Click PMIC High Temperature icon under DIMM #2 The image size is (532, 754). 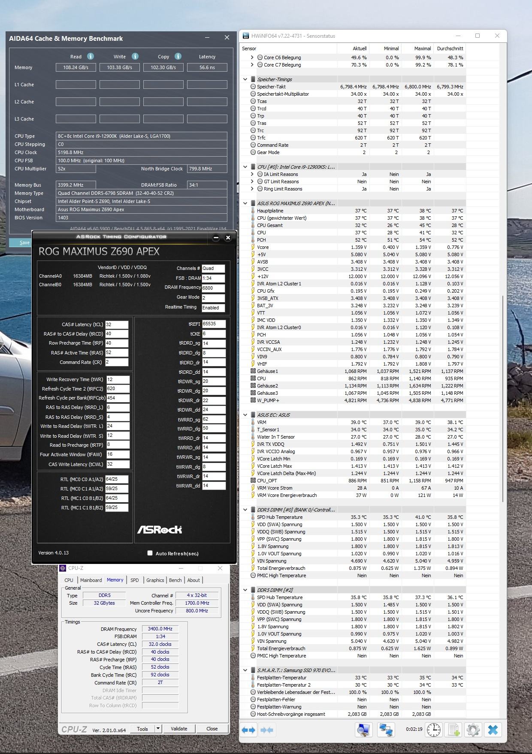[253, 656]
